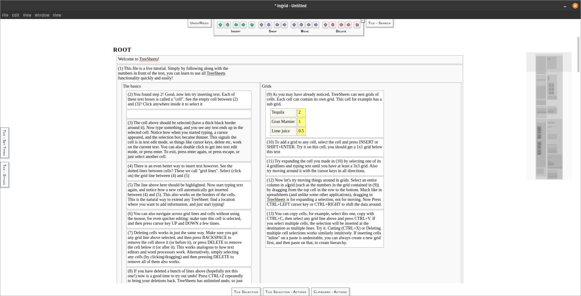The image size is (581, 296).
Task: Click the Move right arrow
Action: [316, 25]
